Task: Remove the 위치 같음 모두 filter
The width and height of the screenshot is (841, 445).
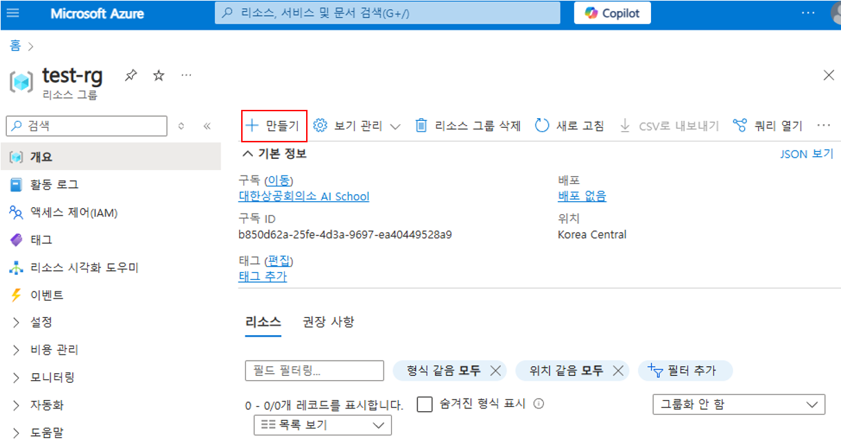Action: [x=618, y=370]
